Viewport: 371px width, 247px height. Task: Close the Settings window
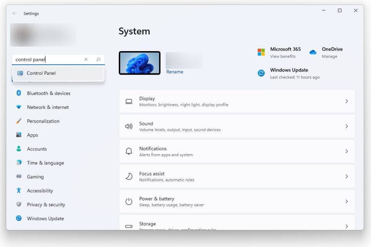coord(355,11)
